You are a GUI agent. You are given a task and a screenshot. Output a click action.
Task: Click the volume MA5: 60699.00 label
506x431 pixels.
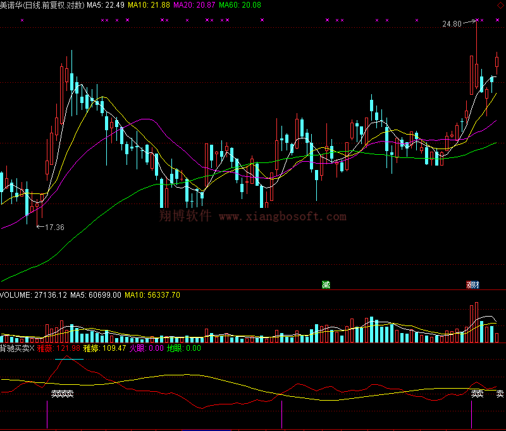[x=96, y=295]
